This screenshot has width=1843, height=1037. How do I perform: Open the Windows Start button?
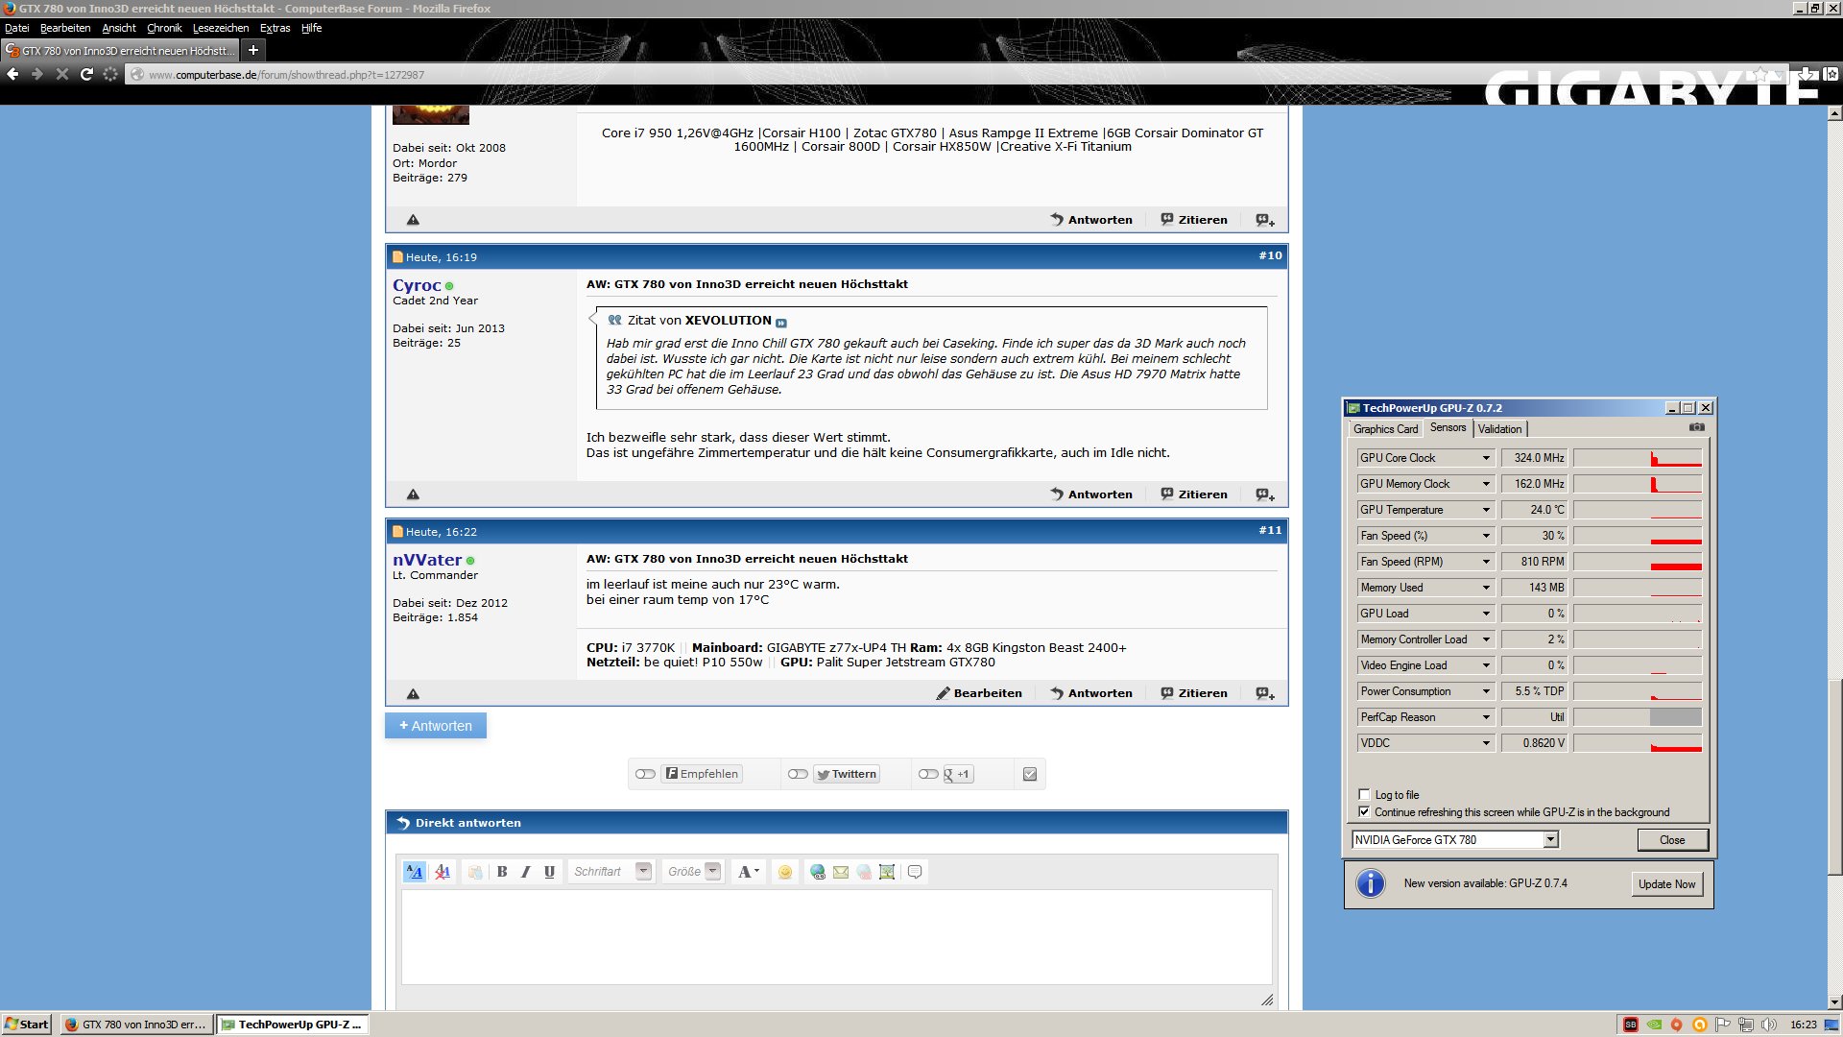pyautogui.click(x=27, y=1025)
